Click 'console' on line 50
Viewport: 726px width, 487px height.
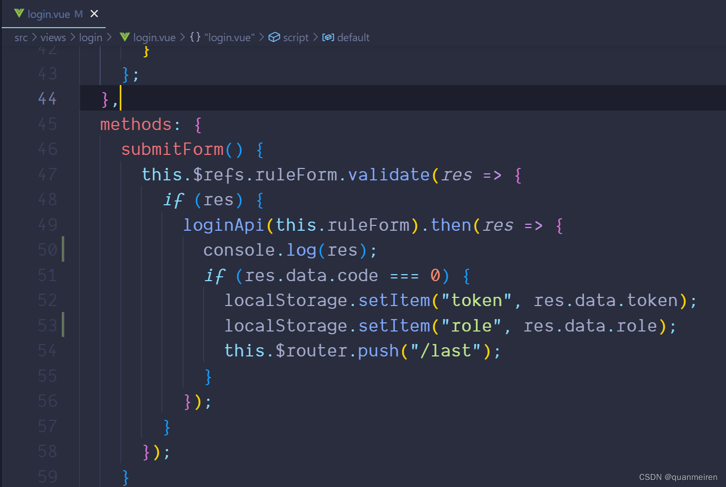click(239, 250)
